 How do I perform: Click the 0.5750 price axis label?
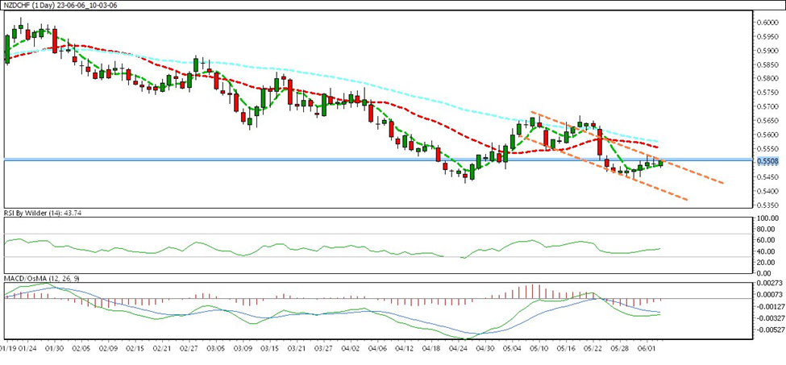tap(767, 92)
